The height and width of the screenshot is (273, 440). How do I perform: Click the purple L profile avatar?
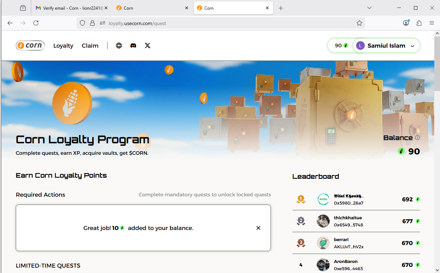[x=360, y=45]
